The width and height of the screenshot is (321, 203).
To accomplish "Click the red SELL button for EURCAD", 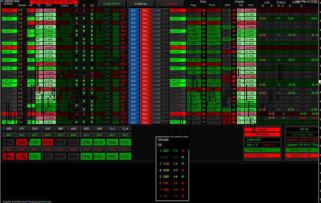I will click(x=145, y=47).
